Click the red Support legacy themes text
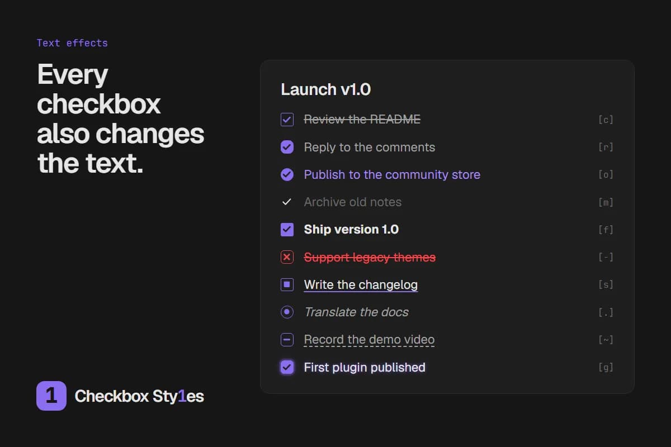The height and width of the screenshot is (447, 671). tap(370, 257)
